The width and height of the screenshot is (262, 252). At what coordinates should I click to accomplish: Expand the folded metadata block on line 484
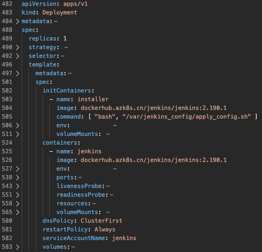click(x=17, y=21)
